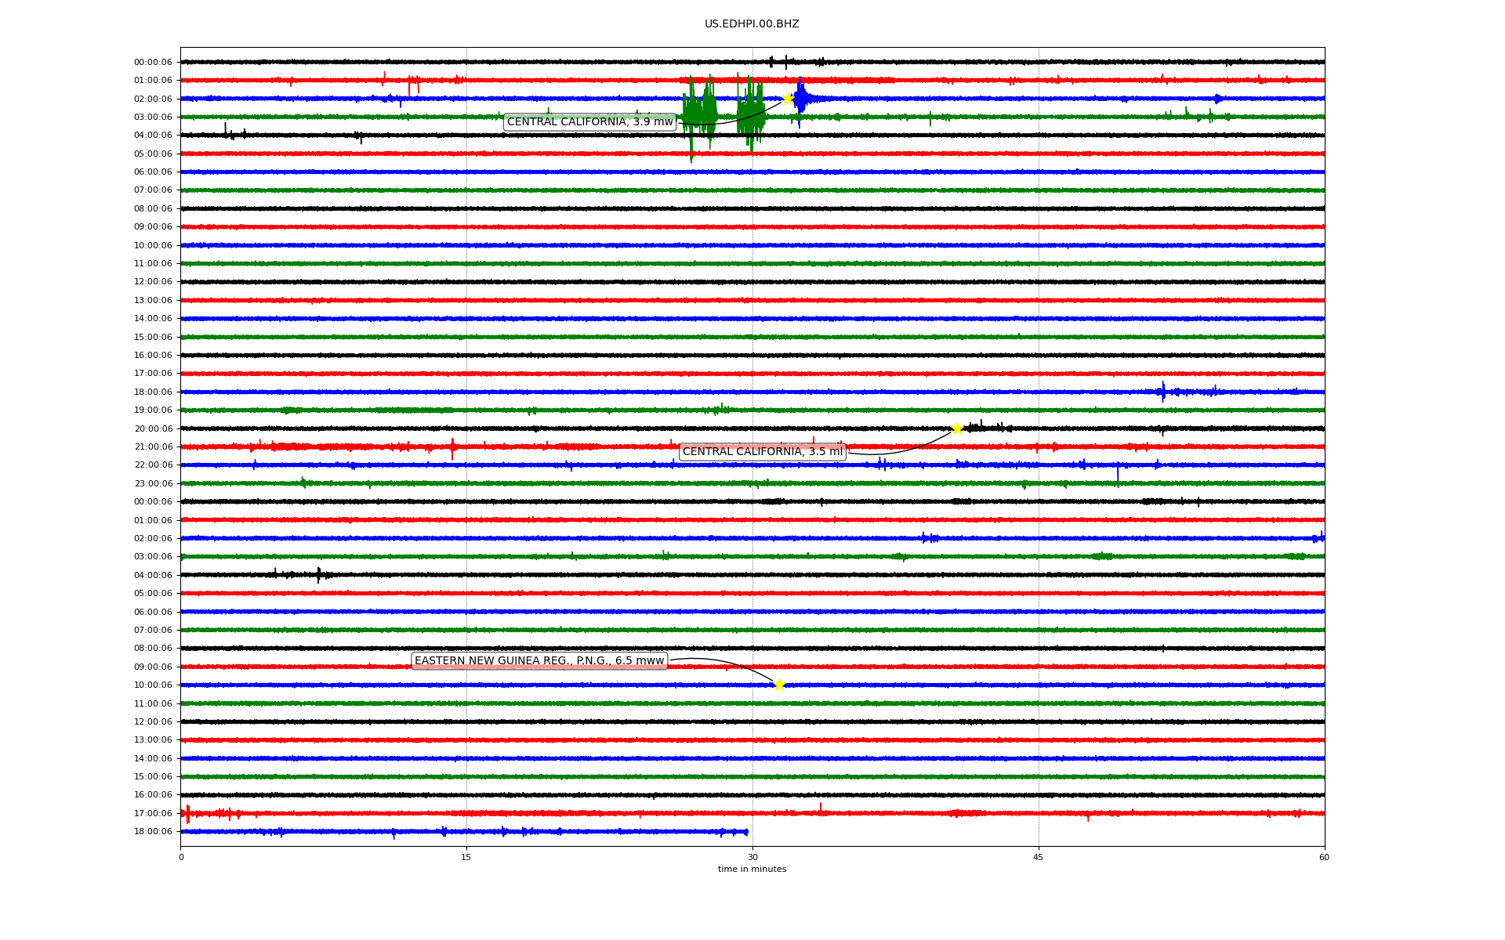Click the yellow star on Eastern New Guinea event
The width and height of the screenshot is (1505, 940).
tap(778, 685)
